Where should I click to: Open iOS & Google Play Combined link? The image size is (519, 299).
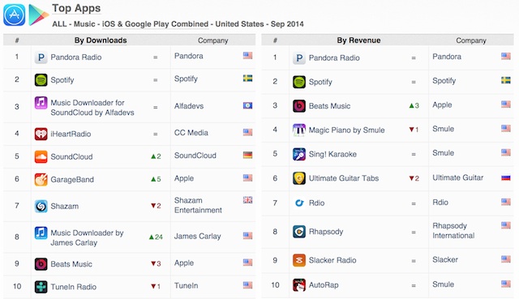155,24
